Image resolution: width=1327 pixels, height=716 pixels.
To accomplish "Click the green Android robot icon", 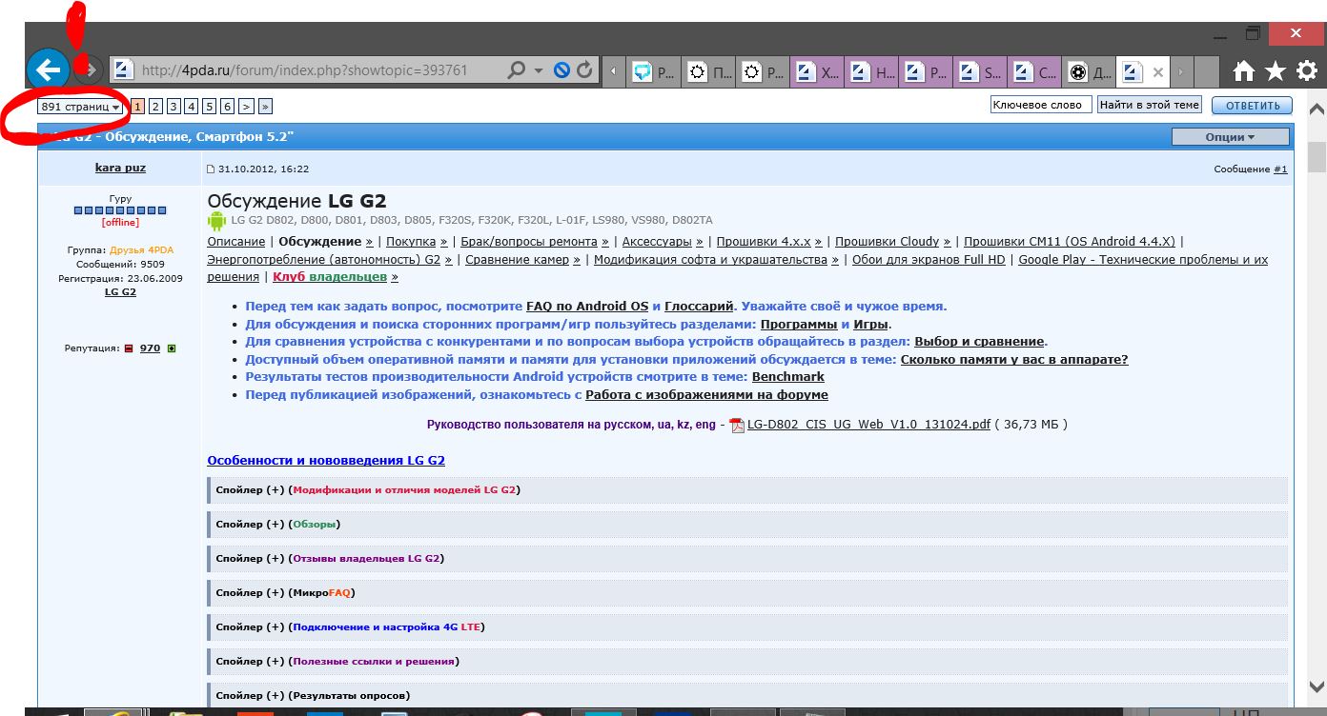I will pyautogui.click(x=216, y=221).
